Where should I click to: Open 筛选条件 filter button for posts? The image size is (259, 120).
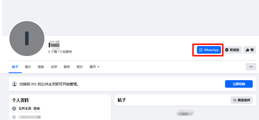(242, 100)
